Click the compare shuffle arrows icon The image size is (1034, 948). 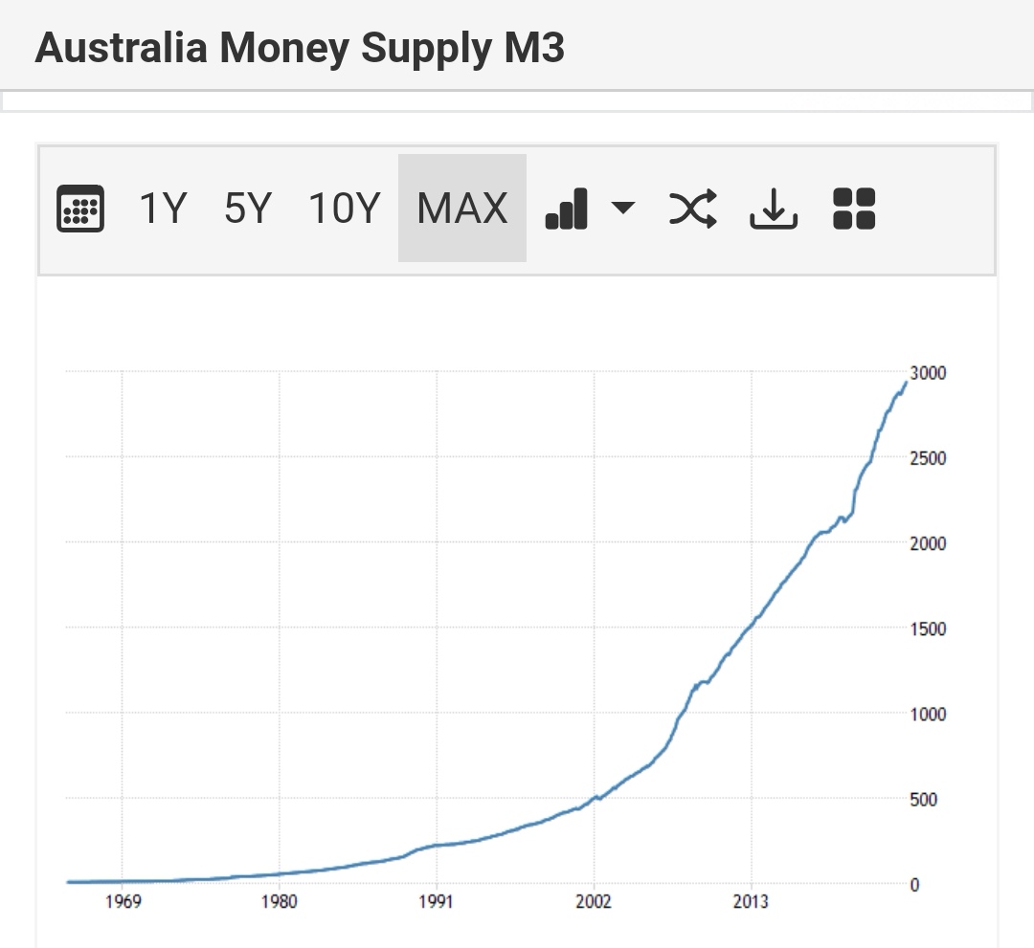tap(693, 209)
